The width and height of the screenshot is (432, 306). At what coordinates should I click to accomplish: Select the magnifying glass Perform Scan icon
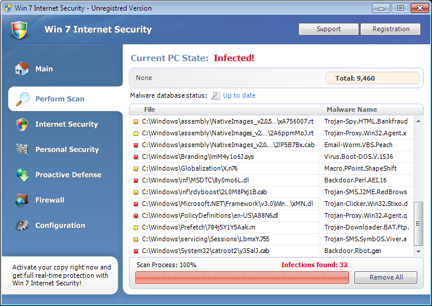pyautogui.click(x=22, y=99)
